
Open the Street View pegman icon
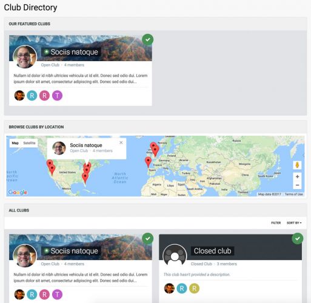tap(297, 165)
